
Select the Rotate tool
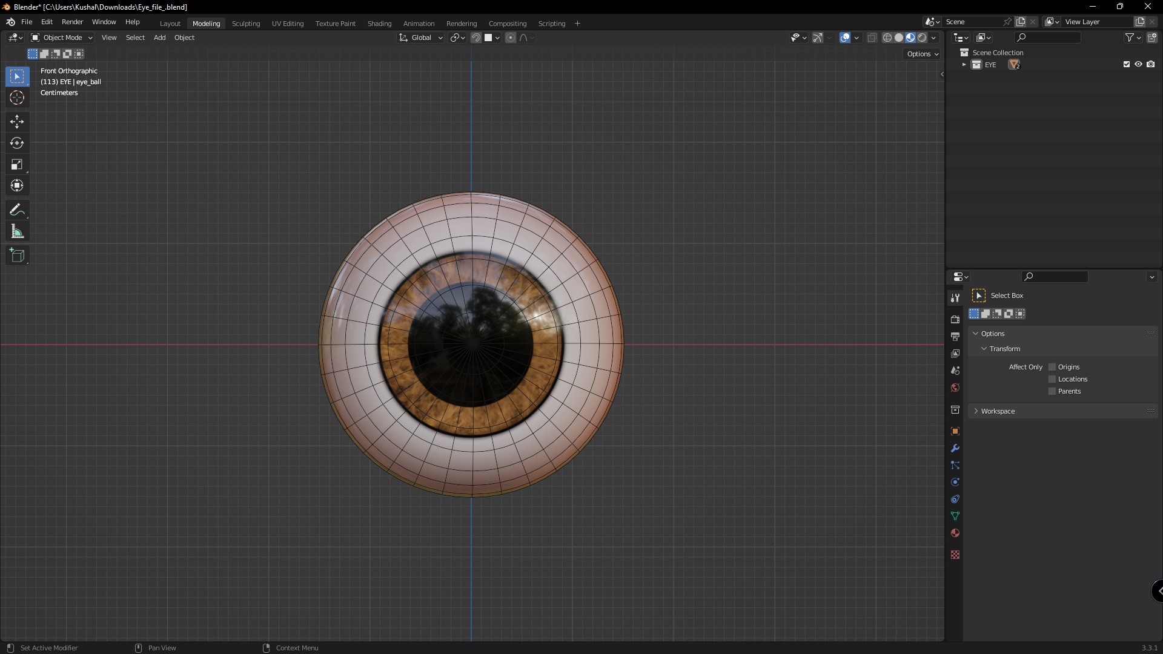pyautogui.click(x=17, y=143)
